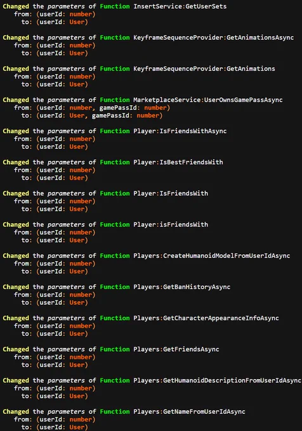
Task: Click 'from:' label under Players:GetFriendsAsync
Action: [x=23, y=357]
